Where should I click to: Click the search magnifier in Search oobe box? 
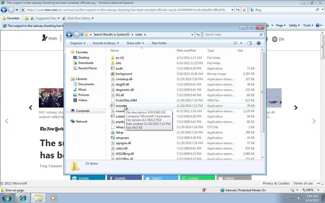click(x=261, y=35)
